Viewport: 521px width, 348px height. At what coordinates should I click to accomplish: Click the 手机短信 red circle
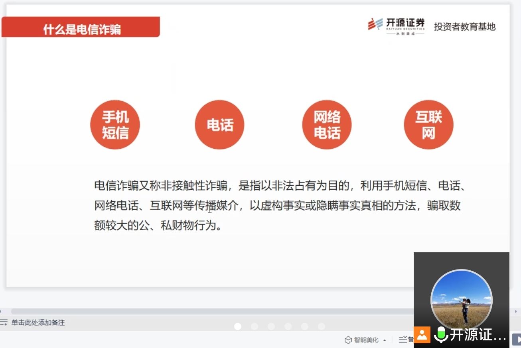tap(115, 125)
